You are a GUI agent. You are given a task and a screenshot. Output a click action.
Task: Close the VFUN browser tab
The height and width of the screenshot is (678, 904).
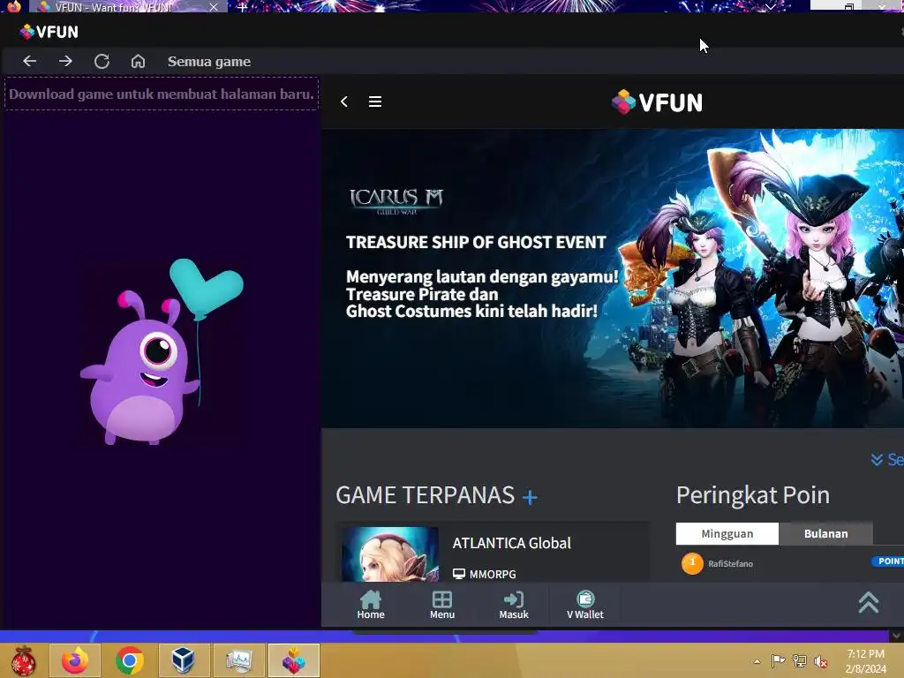(x=214, y=7)
